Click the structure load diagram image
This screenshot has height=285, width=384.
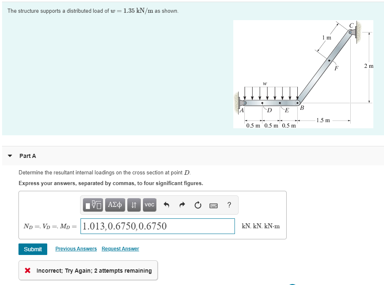(303, 74)
